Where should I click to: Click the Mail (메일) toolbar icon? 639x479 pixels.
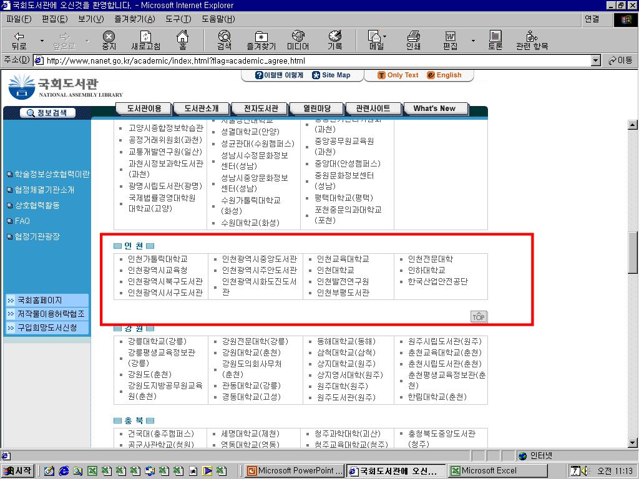tap(375, 41)
